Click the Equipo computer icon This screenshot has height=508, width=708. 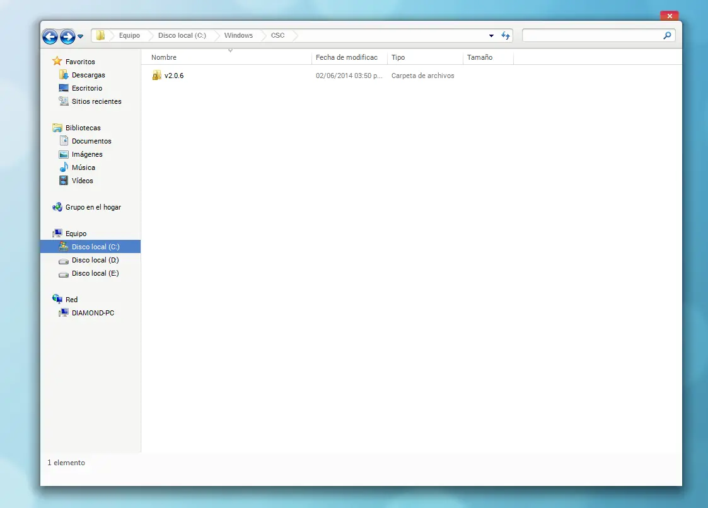57,233
